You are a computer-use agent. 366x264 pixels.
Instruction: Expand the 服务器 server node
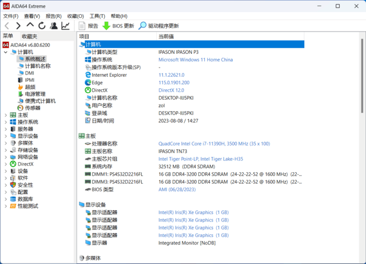[6, 129]
